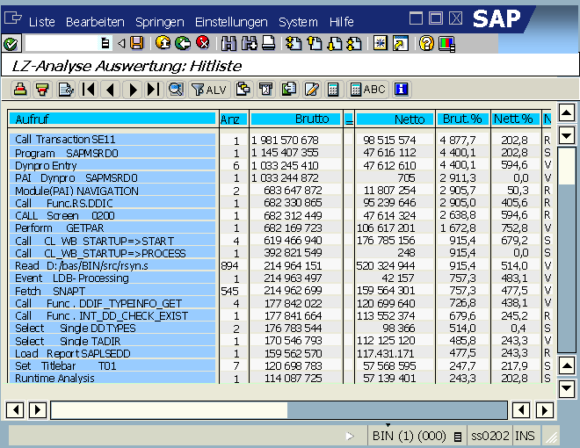Image resolution: width=580 pixels, height=448 pixels.
Task: Click the T-box icon in application toolbar
Action: click(265, 90)
